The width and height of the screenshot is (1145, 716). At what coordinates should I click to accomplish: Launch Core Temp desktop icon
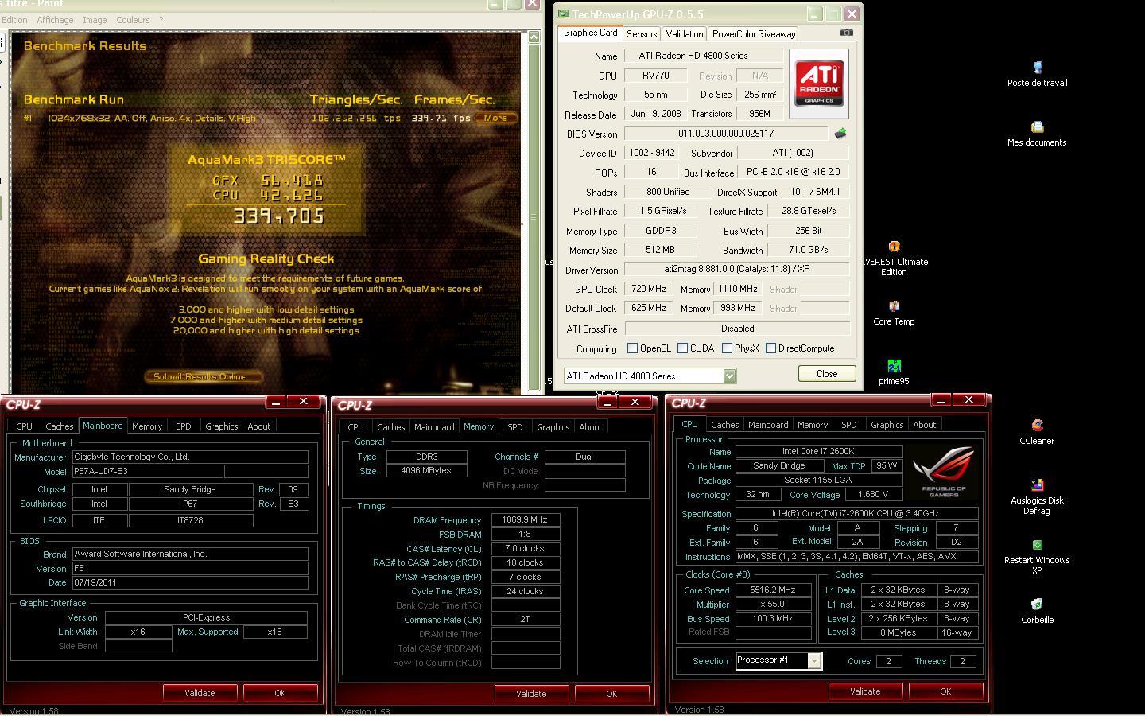point(894,306)
